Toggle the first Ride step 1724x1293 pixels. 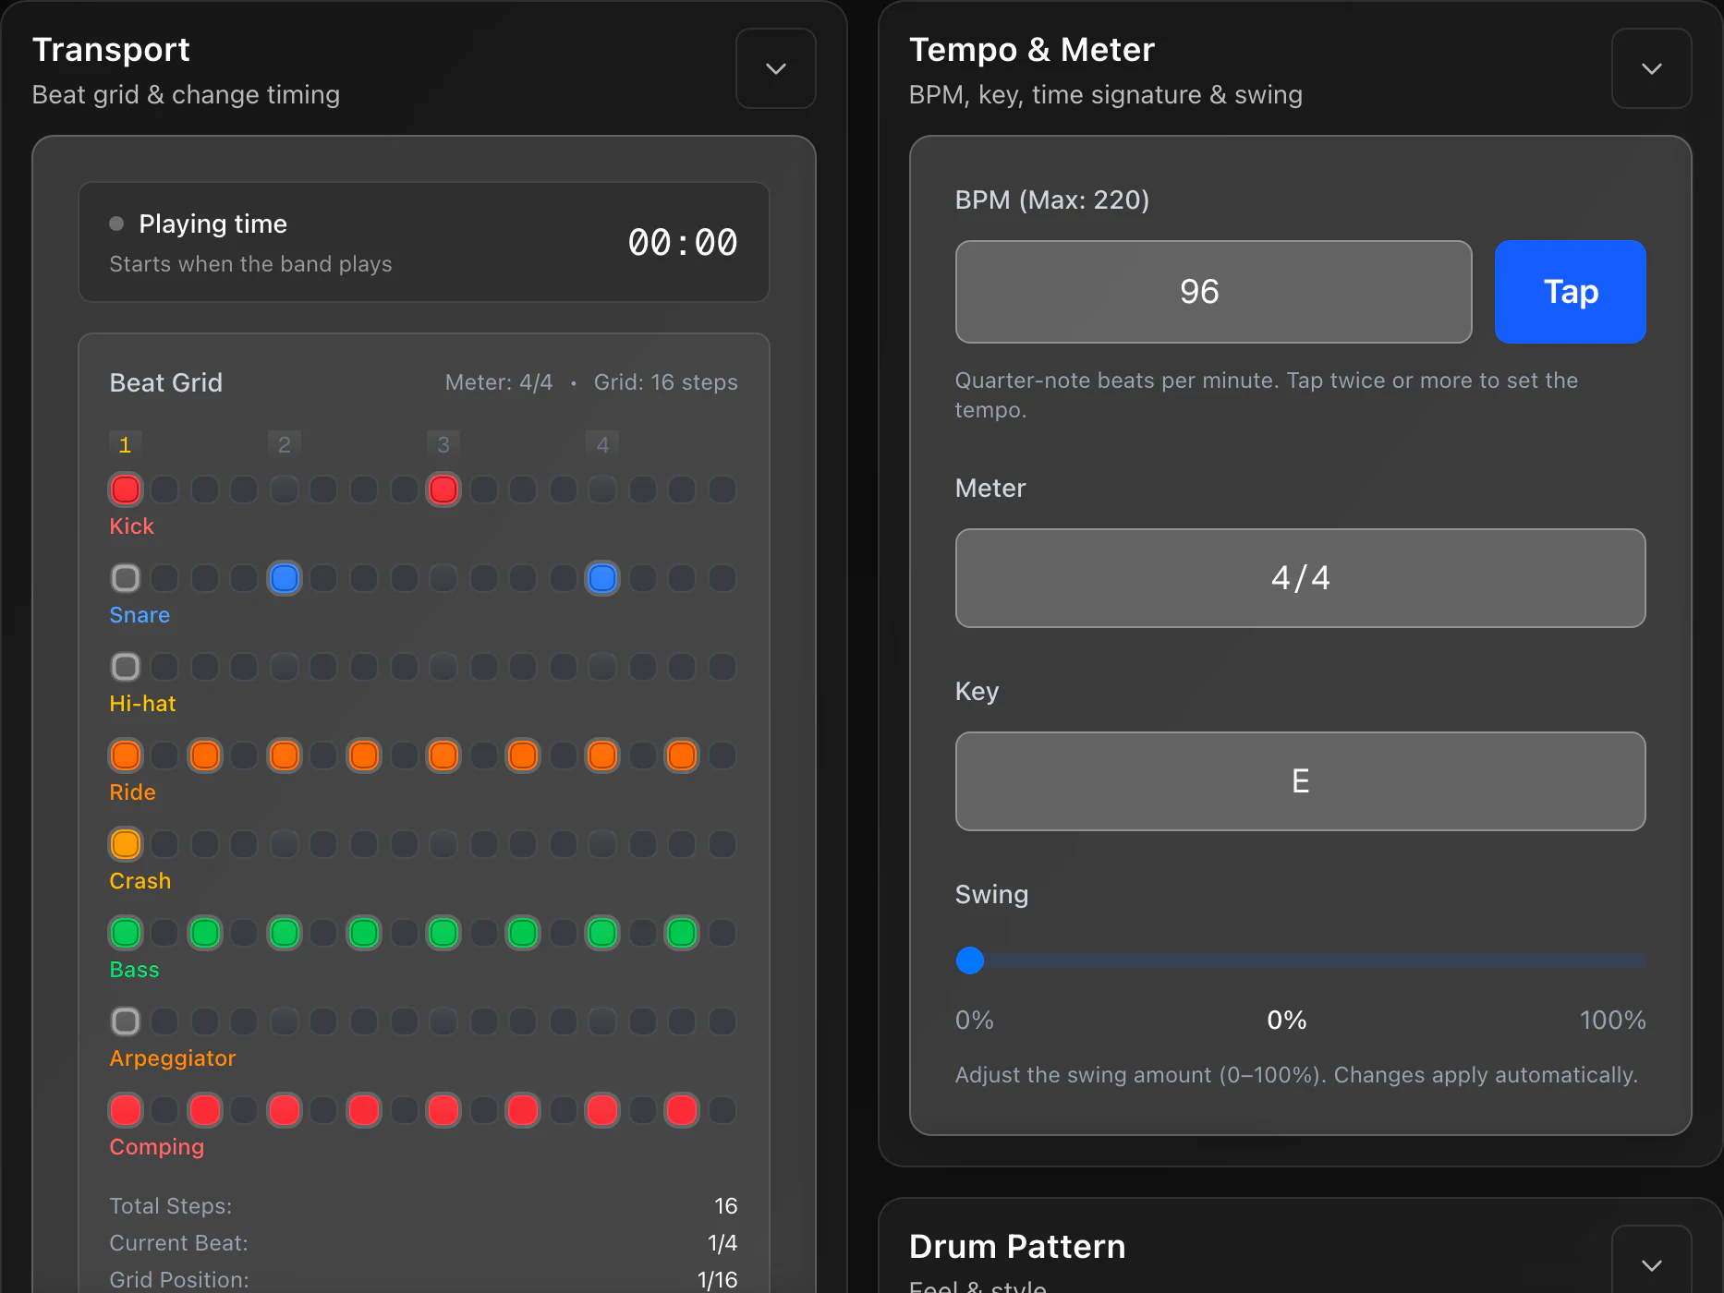[x=126, y=755]
